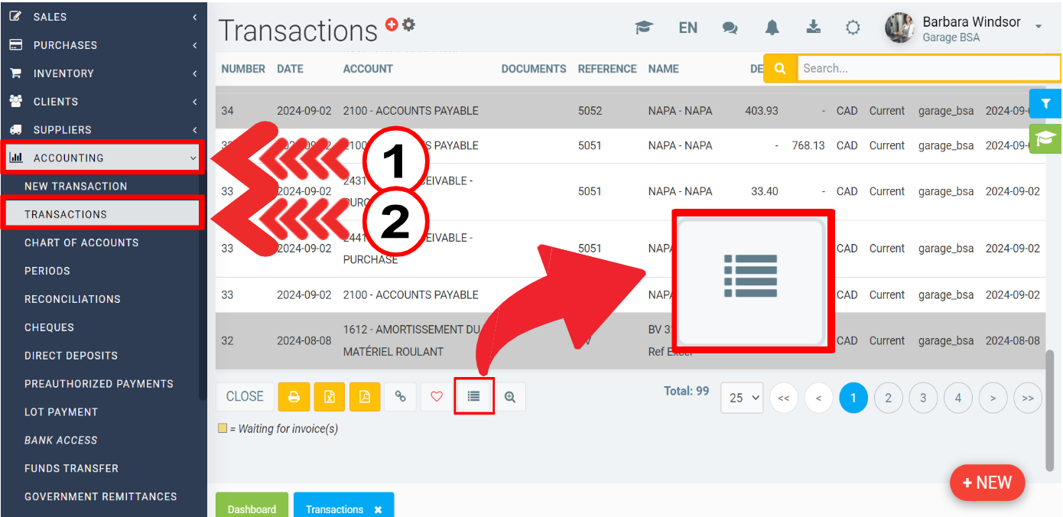Open the rows-per-page dropdown showing 25

[742, 398]
